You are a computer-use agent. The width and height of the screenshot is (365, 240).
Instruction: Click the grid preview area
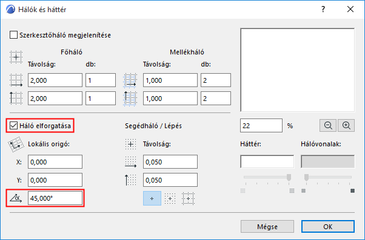click(298, 70)
